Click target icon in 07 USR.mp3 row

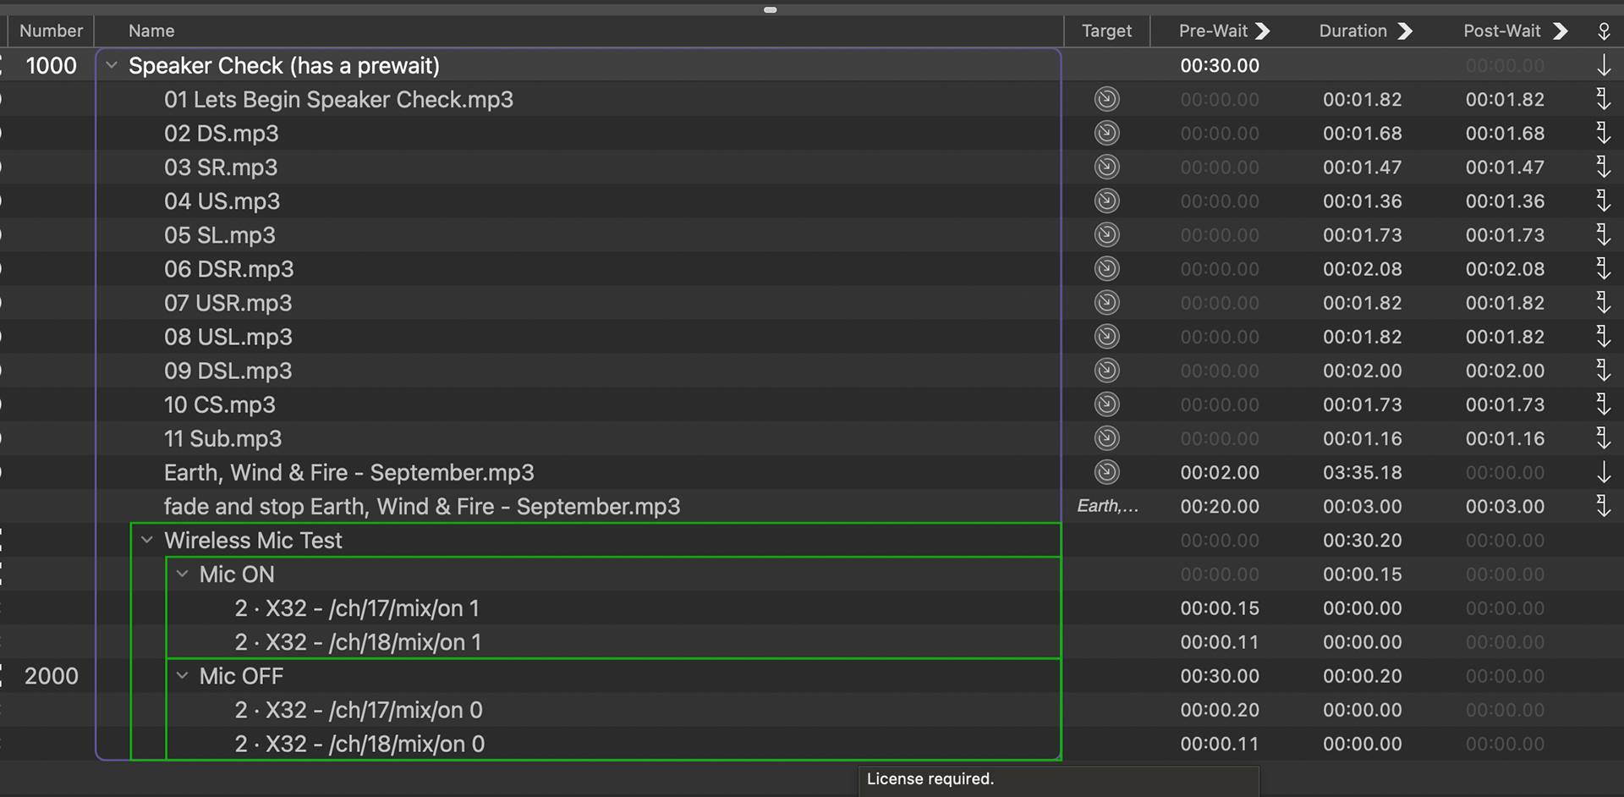pyautogui.click(x=1106, y=302)
